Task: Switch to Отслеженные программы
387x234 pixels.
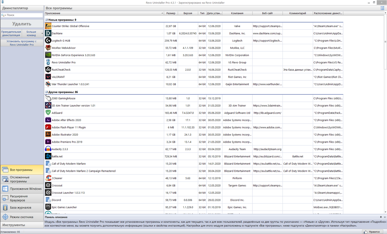Action: click(22, 179)
